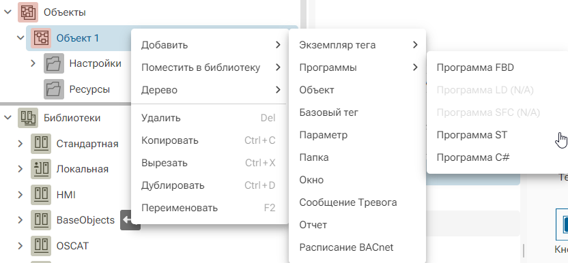Add a Сообщение Тревога item
The width and height of the screenshot is (568, 263).
point(357,202)
